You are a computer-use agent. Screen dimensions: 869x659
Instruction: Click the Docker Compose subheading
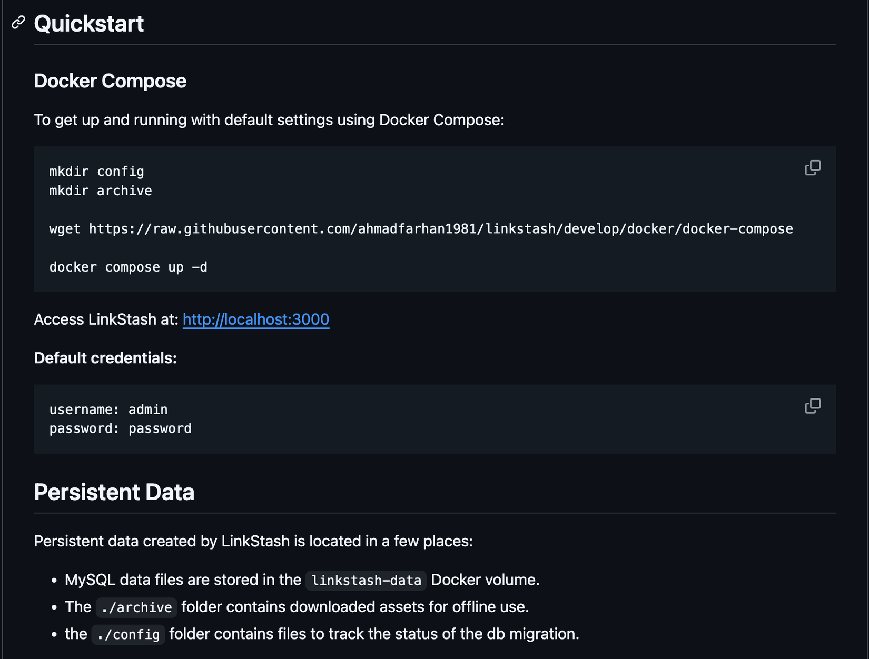tap(110, 81)
